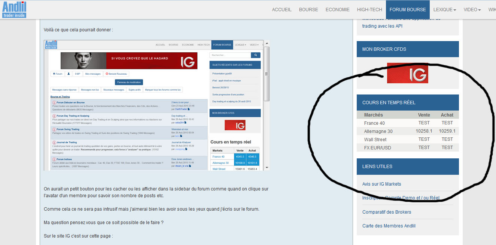This screenshot has height=245, width=496.
Task: Click the FX EUR/USD Vente TEST cell
Action: pyautogui.click(x=424, y=148)
